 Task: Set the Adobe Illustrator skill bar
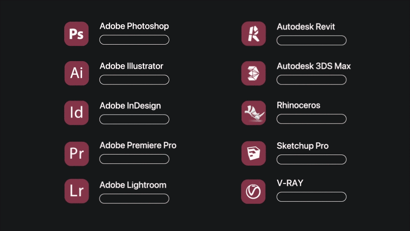(134, 79)
